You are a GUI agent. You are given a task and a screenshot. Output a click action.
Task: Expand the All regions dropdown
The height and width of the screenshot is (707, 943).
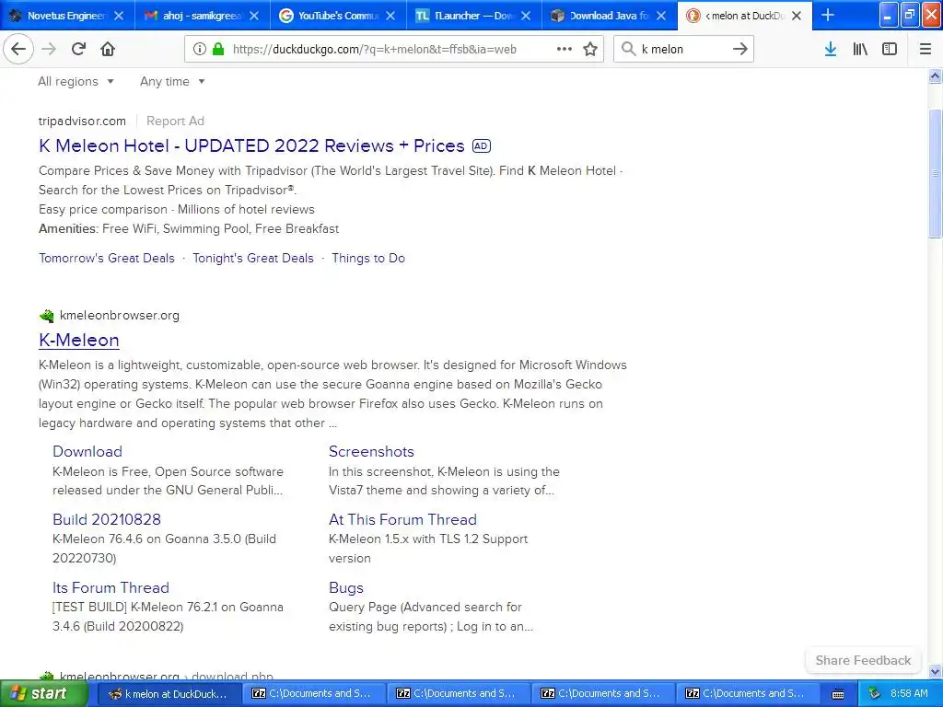(x=76, y=81)
